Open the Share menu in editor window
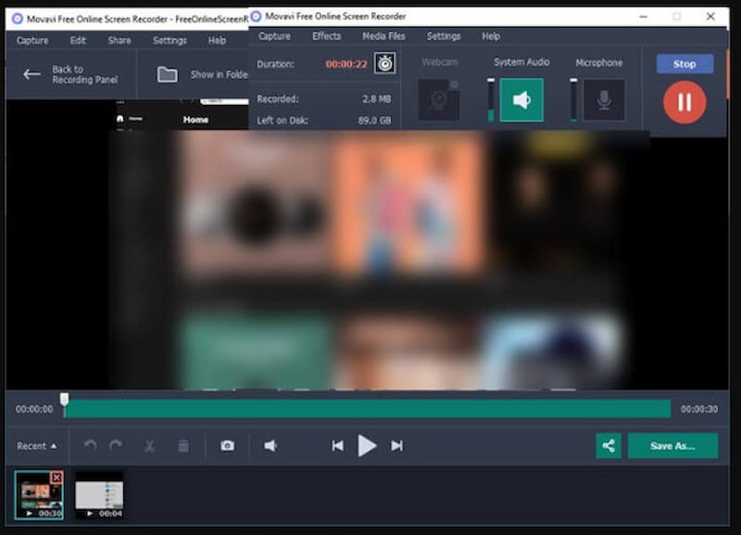This screenshot has height=535, width=741. pyautogui.click(x=119, y=41)
